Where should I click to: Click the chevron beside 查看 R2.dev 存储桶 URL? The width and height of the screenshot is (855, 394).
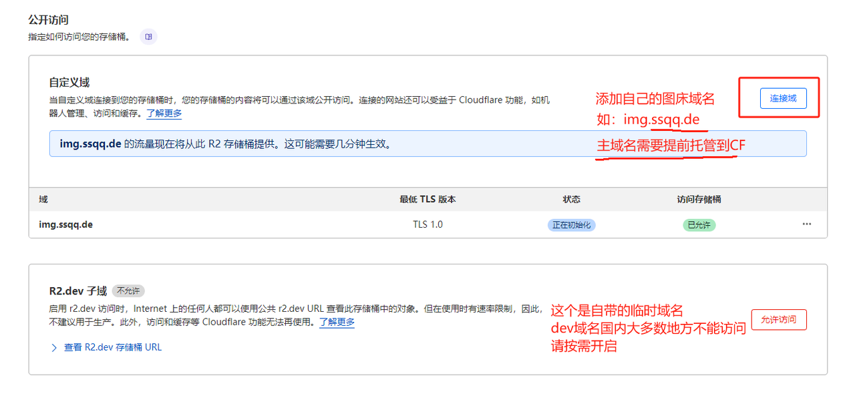[x=53, y=347]
